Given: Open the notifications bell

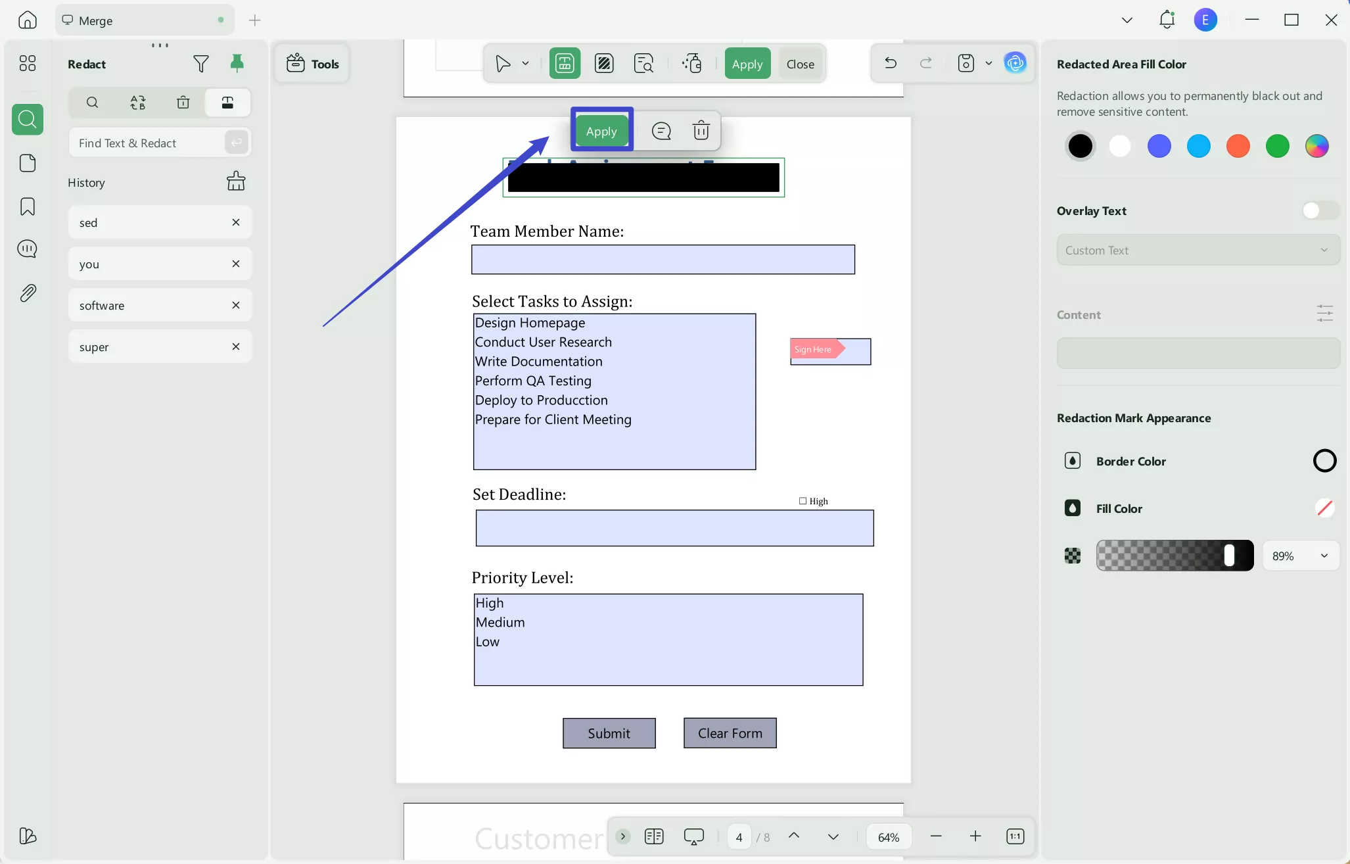Looking at the screenshot, I should [x=1167, y=20].
